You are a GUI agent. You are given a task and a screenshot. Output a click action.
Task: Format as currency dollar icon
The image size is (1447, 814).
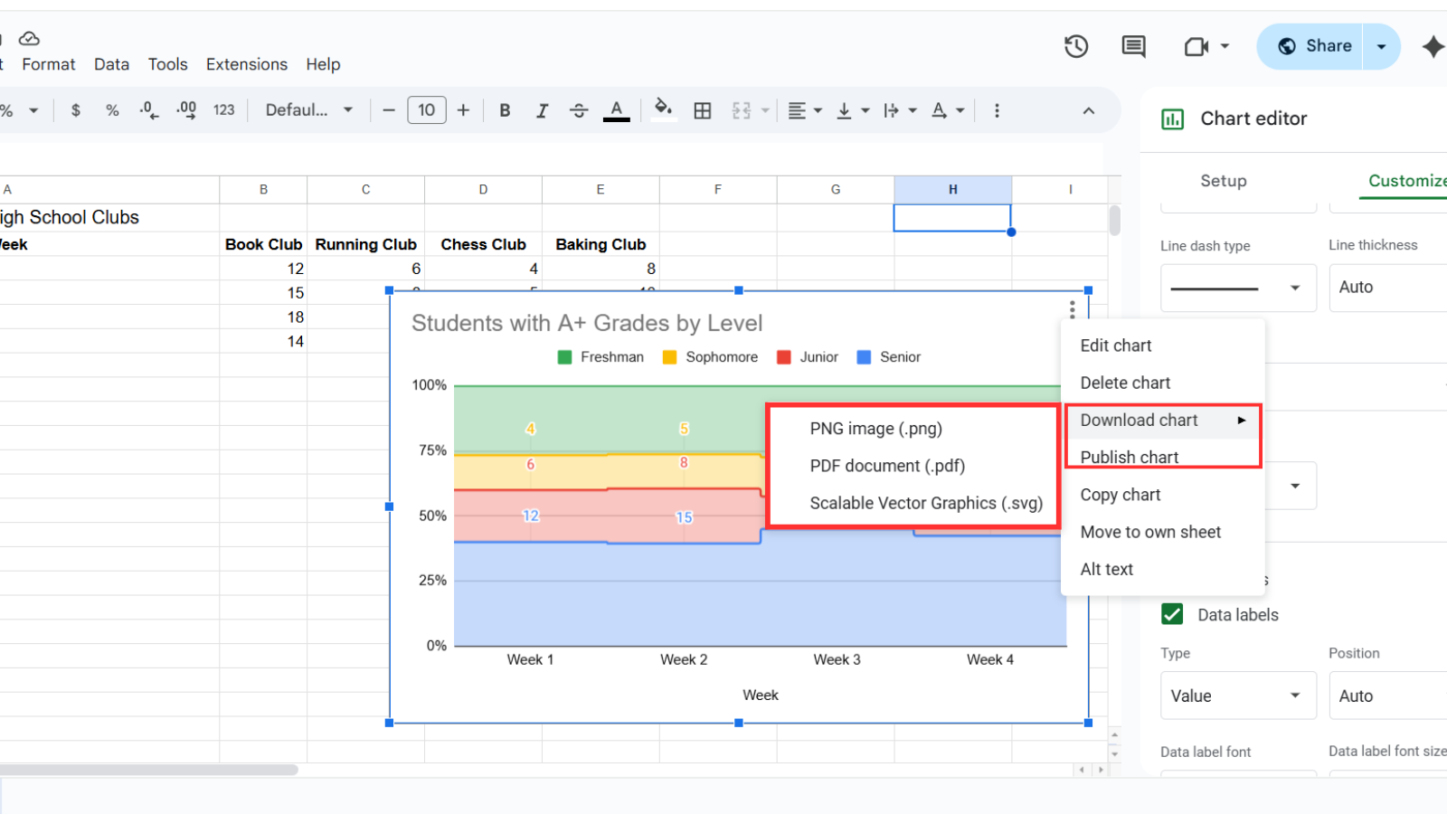[76, 110]
